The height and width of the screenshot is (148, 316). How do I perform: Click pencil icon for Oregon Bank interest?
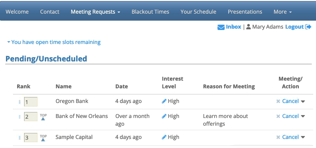click(x=164, y=101)
